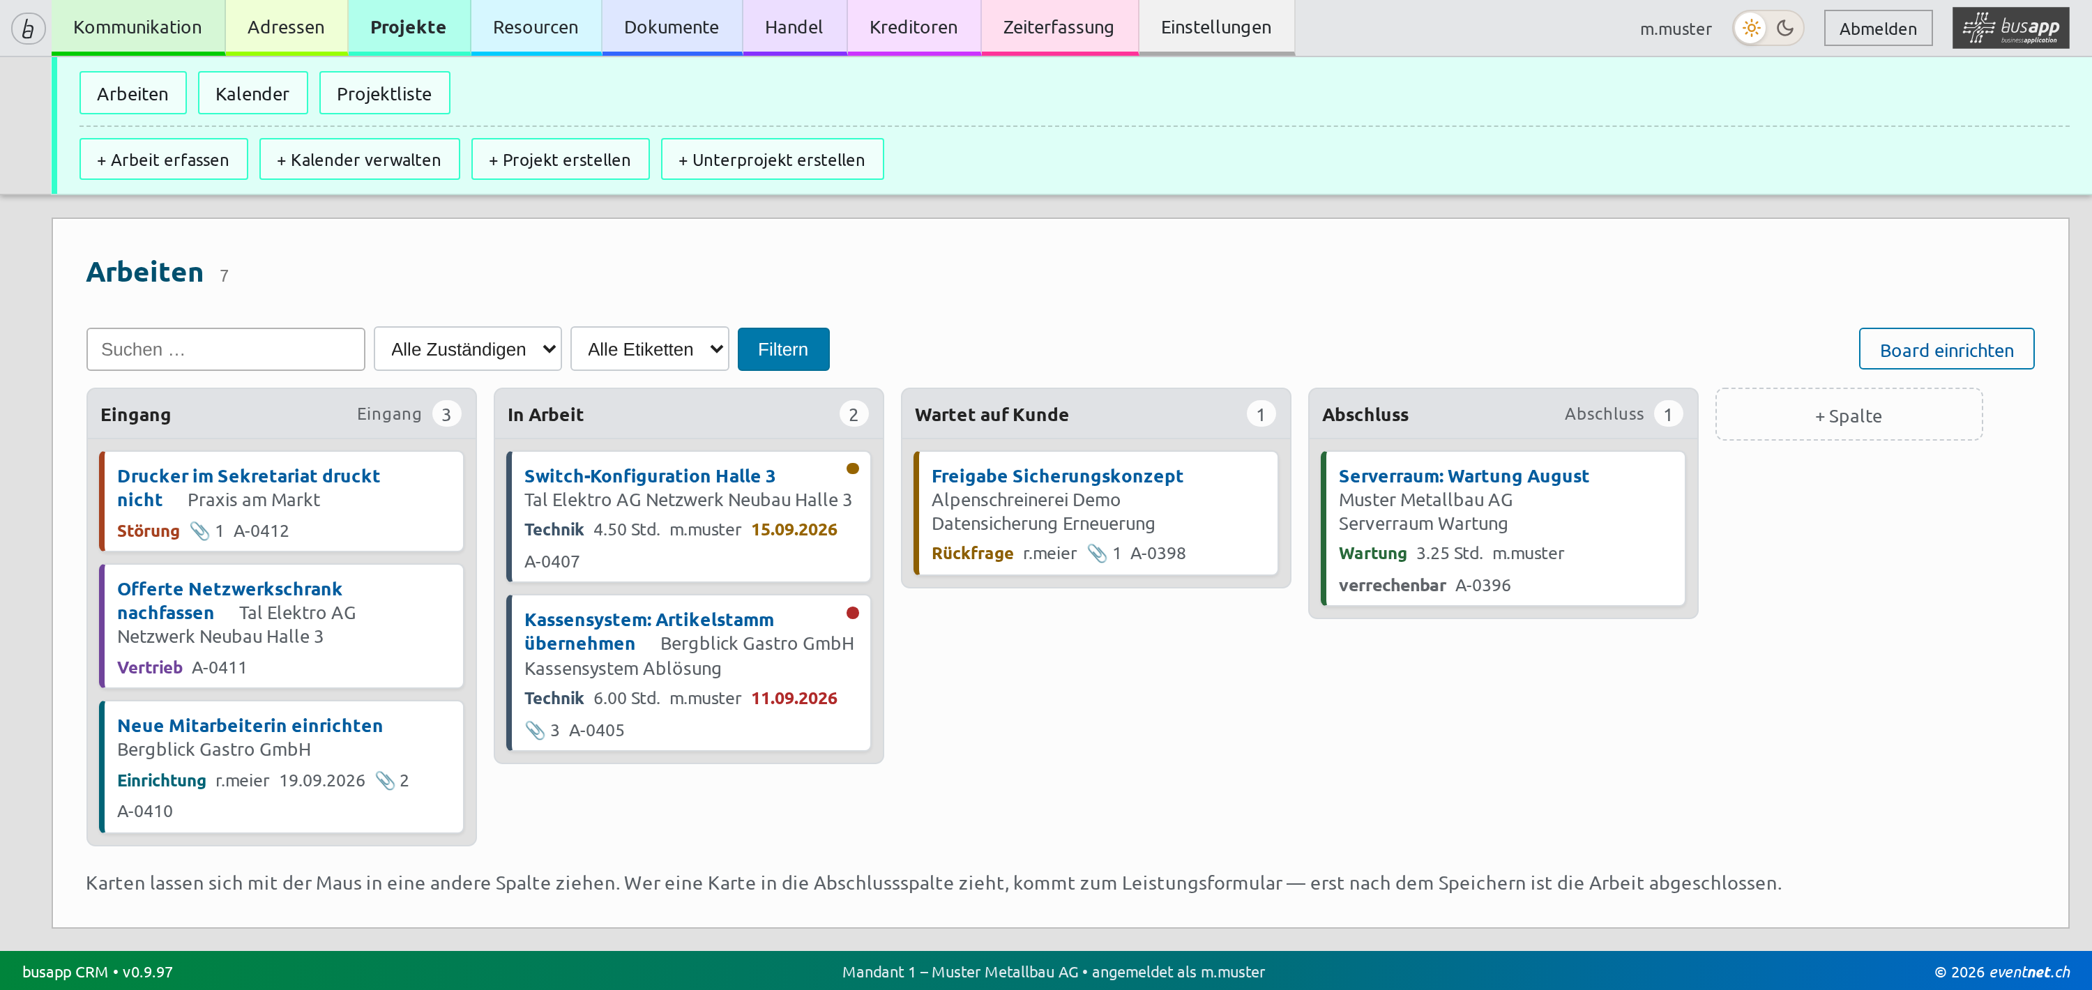This screenshot has width=2092, height=990.
Task: Open the Projektliste submenu button
Action: coord(384,93)
